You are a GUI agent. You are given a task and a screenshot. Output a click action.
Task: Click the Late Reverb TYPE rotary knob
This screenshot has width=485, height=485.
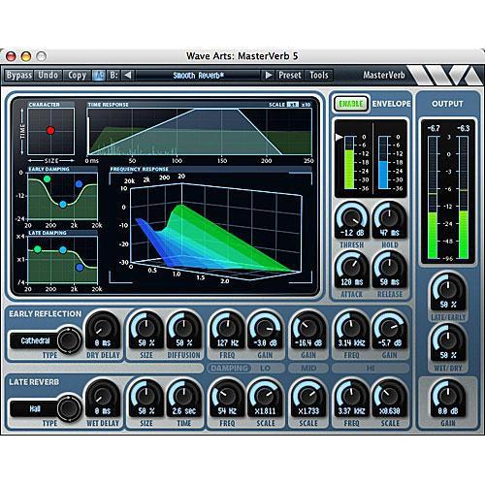[69, 408]
